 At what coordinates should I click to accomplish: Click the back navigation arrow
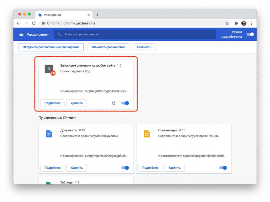18,23
